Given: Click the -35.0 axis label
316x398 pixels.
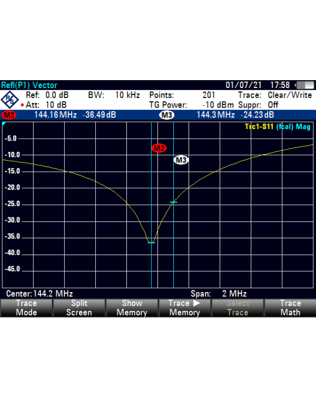Looking at the screenshot, I should [x=12, y=237].
